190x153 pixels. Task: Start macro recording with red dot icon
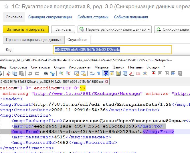coord(154,73)
